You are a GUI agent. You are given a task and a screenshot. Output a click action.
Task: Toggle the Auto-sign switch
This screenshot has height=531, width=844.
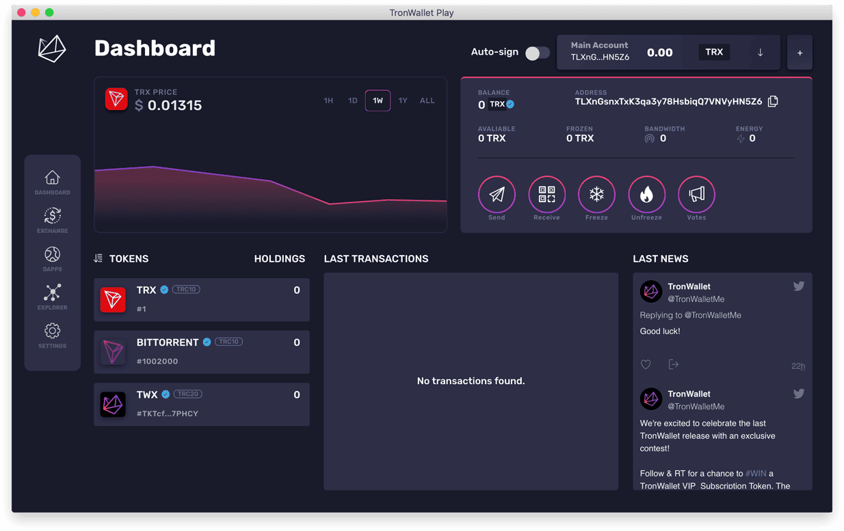point(538,53)
